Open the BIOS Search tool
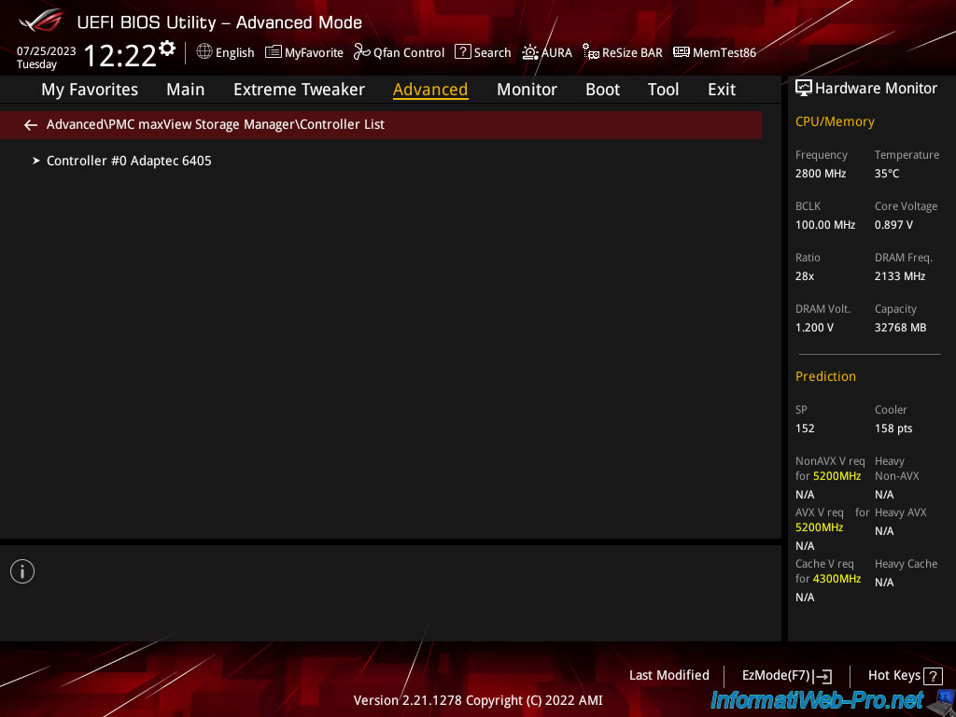 [x=483, y=52]
